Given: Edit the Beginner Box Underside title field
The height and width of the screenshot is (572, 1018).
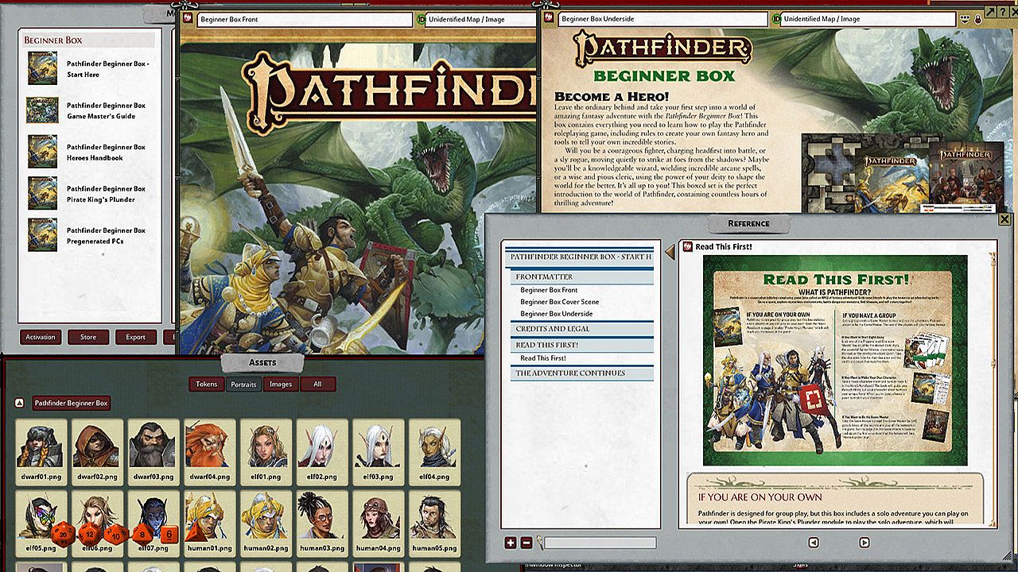Looking at the screenshot, I should click(x=662, y=19).
